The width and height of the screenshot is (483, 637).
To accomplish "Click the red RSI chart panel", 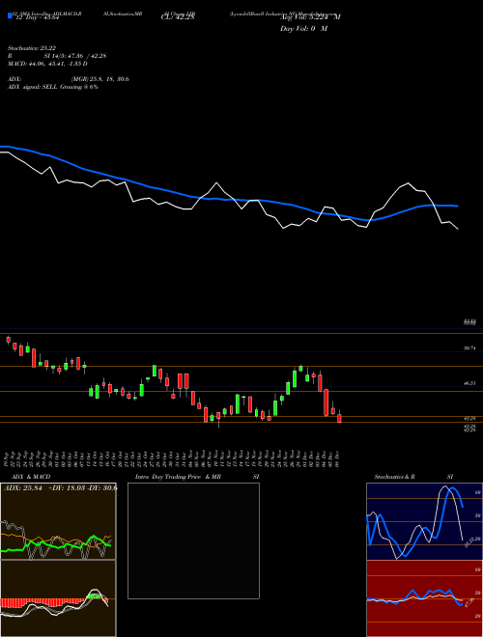I will [x=424, y=598].
